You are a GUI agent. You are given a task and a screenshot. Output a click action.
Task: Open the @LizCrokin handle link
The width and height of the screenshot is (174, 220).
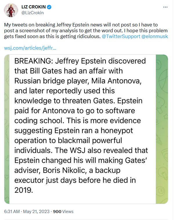tap(32, 13)
